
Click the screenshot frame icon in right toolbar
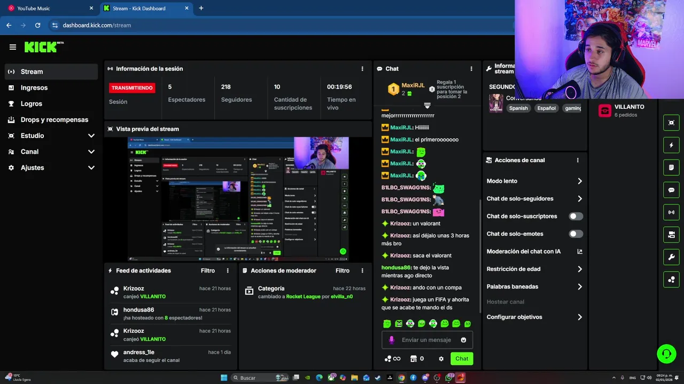(x=671, y=123)
